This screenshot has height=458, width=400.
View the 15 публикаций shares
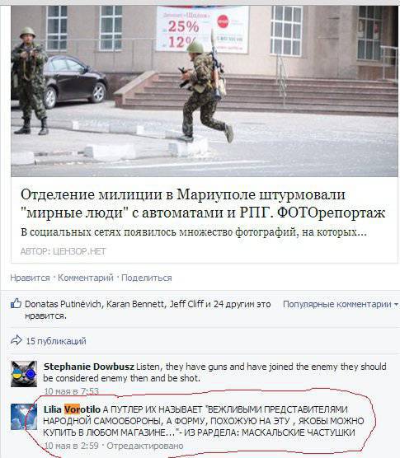tap(56, 341)
